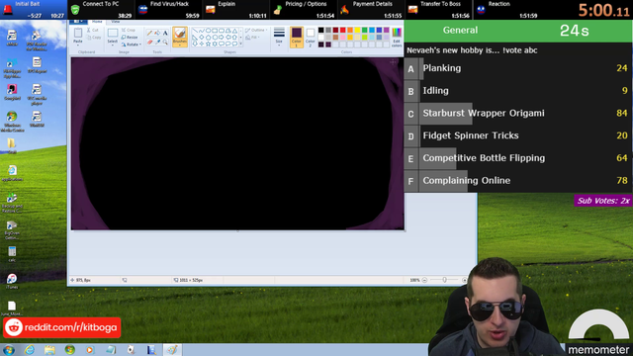Pick the red color swatch
Screen dimensions: 633x356
(x=343, y=30)
